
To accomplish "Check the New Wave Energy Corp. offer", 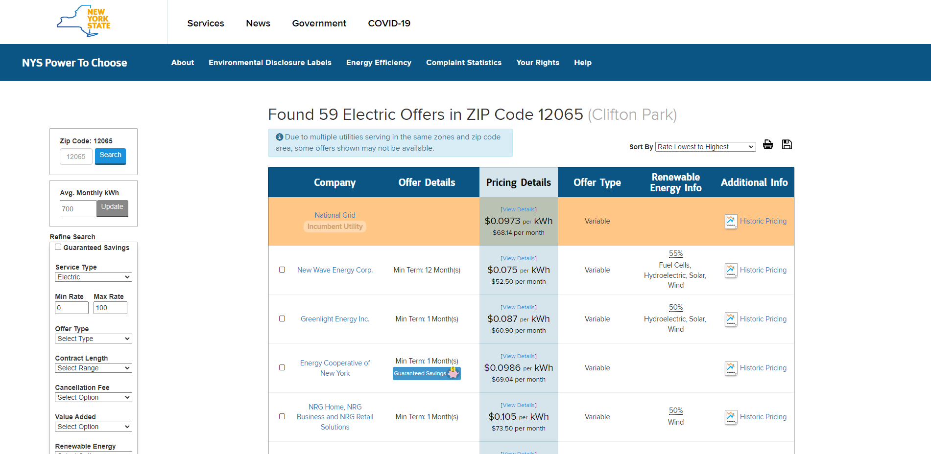I will (282, 270).
